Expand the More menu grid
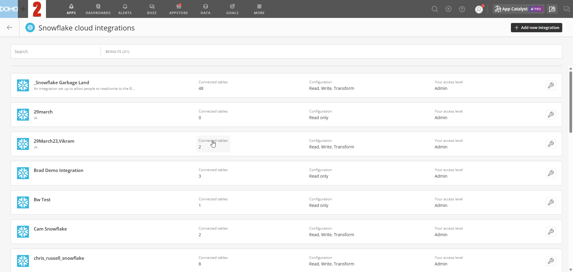The image size is (573, 272). pyautogui.click(x=259, y=9)
